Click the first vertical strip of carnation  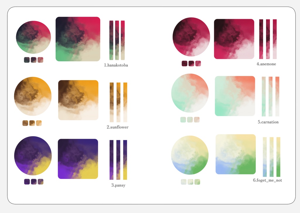point(264,97)
